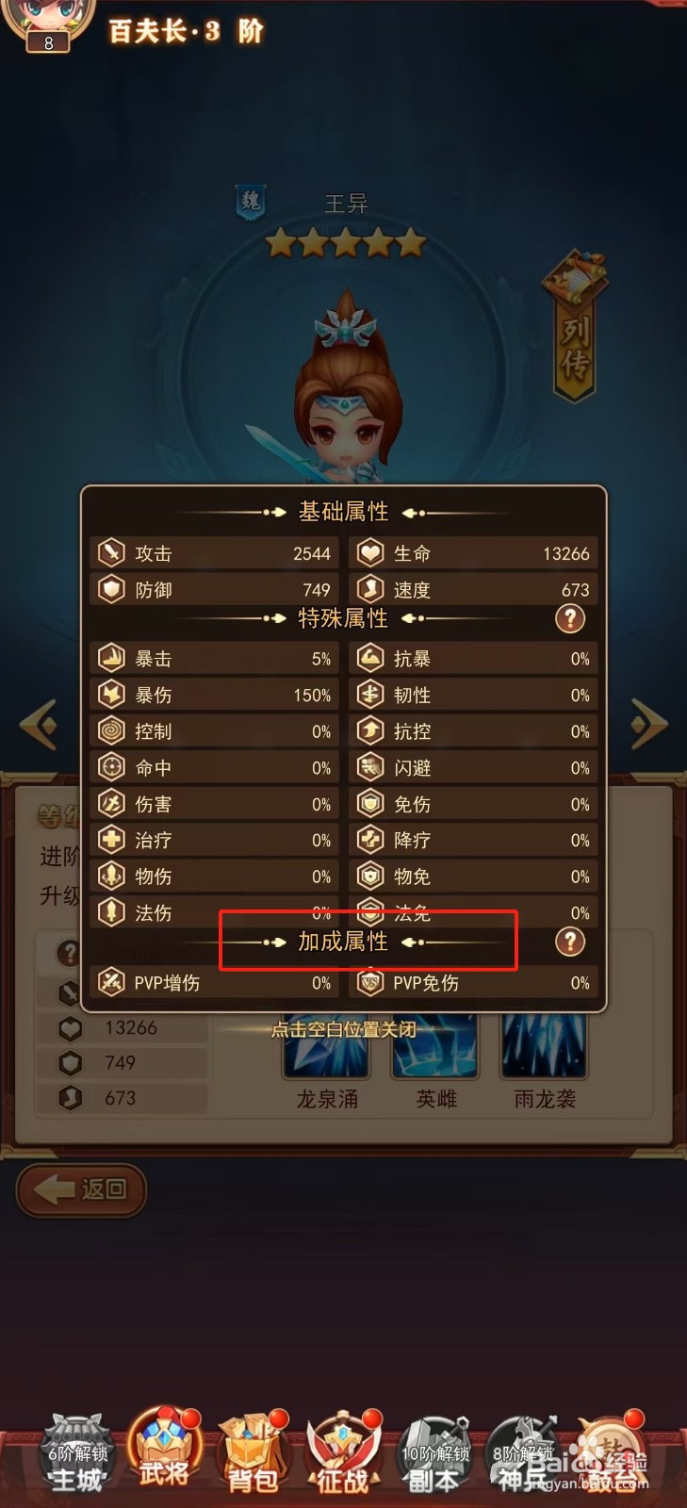Tap 点击空白位置关闭 to close the panel

point(344,1029)
